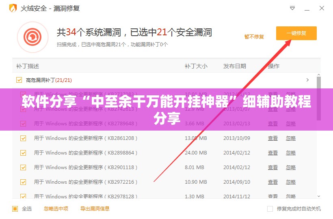Click the 一键修复 orange button

click(296, 33)
